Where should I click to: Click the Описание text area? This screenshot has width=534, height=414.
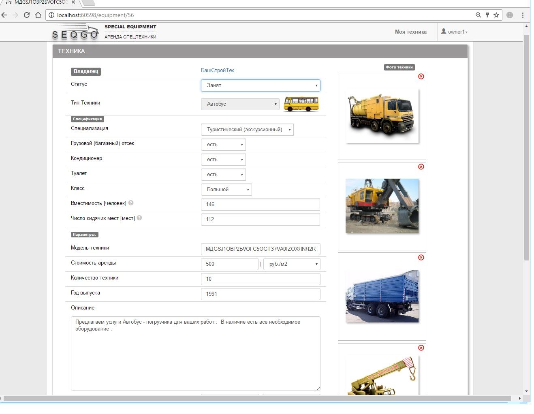click(x=196, y=354)
